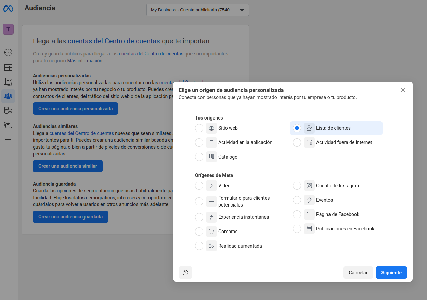Open the ads reporting pages icon

click(x=8, y=82)
